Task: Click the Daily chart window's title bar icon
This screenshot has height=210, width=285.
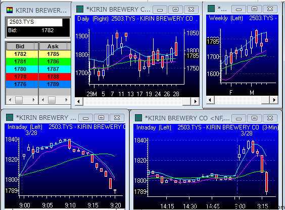Action: (x=80, y=9)
